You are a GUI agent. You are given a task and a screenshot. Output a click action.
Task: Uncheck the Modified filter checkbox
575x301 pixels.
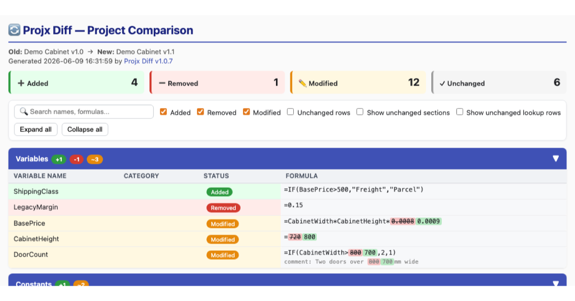pyautogui.click(x=246, y=112)
